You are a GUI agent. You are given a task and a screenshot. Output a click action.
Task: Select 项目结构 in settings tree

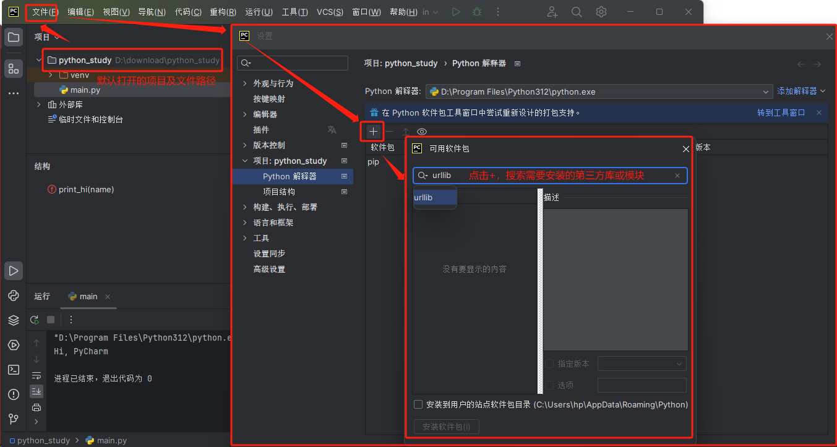pos(279,192)
